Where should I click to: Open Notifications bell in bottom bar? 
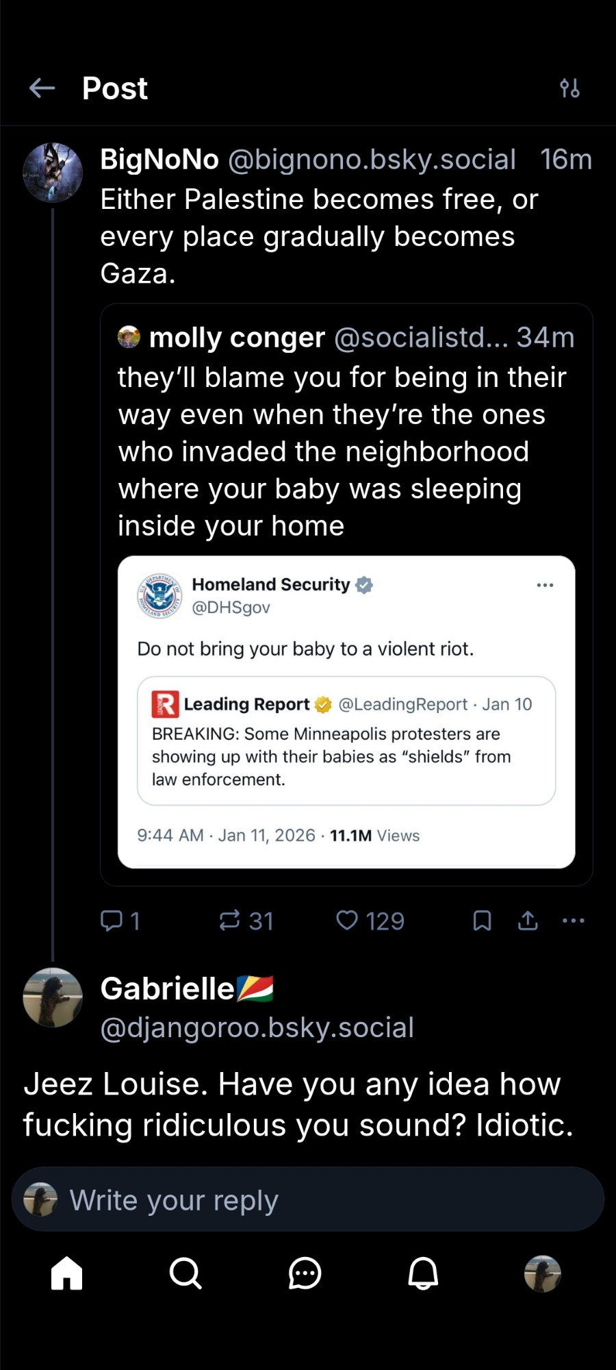[423, 1274]
